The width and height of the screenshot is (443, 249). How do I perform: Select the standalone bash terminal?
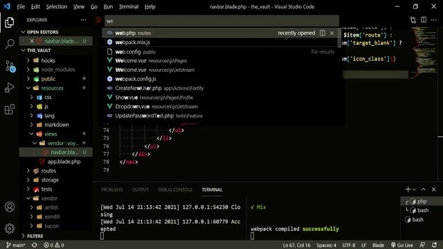click(422, 219)
